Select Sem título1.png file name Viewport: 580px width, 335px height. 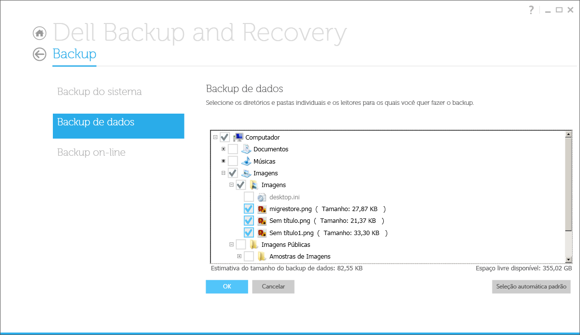292,233
